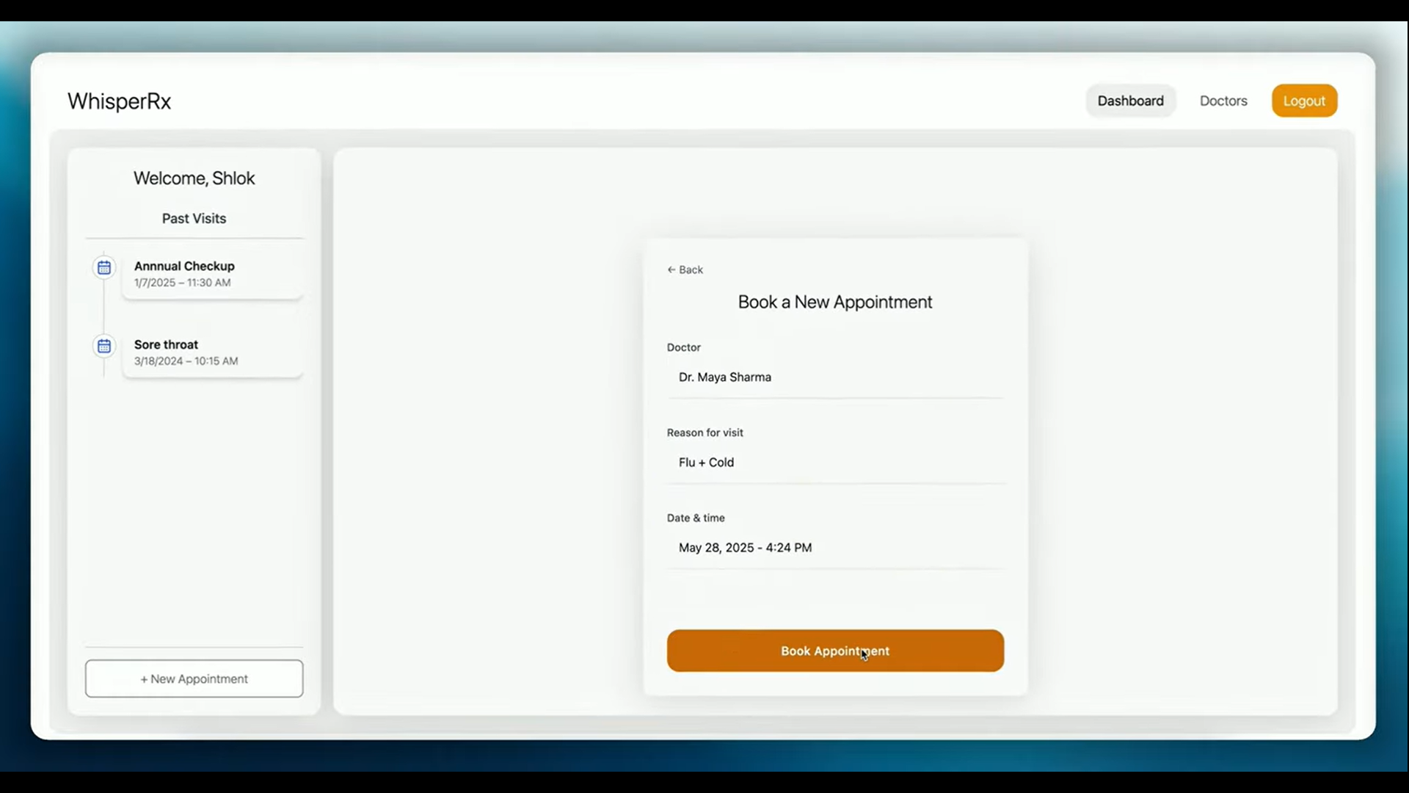This screenshot has height=793, width=1409.
Task: Open the Annnual Checkup visit card
Action: click(x=212, y=274)
